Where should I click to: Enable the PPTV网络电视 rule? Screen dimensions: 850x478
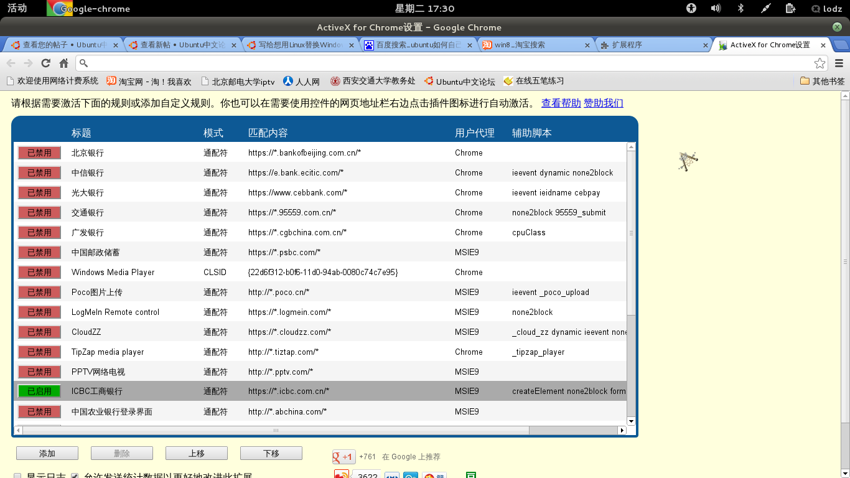[39, 372]
